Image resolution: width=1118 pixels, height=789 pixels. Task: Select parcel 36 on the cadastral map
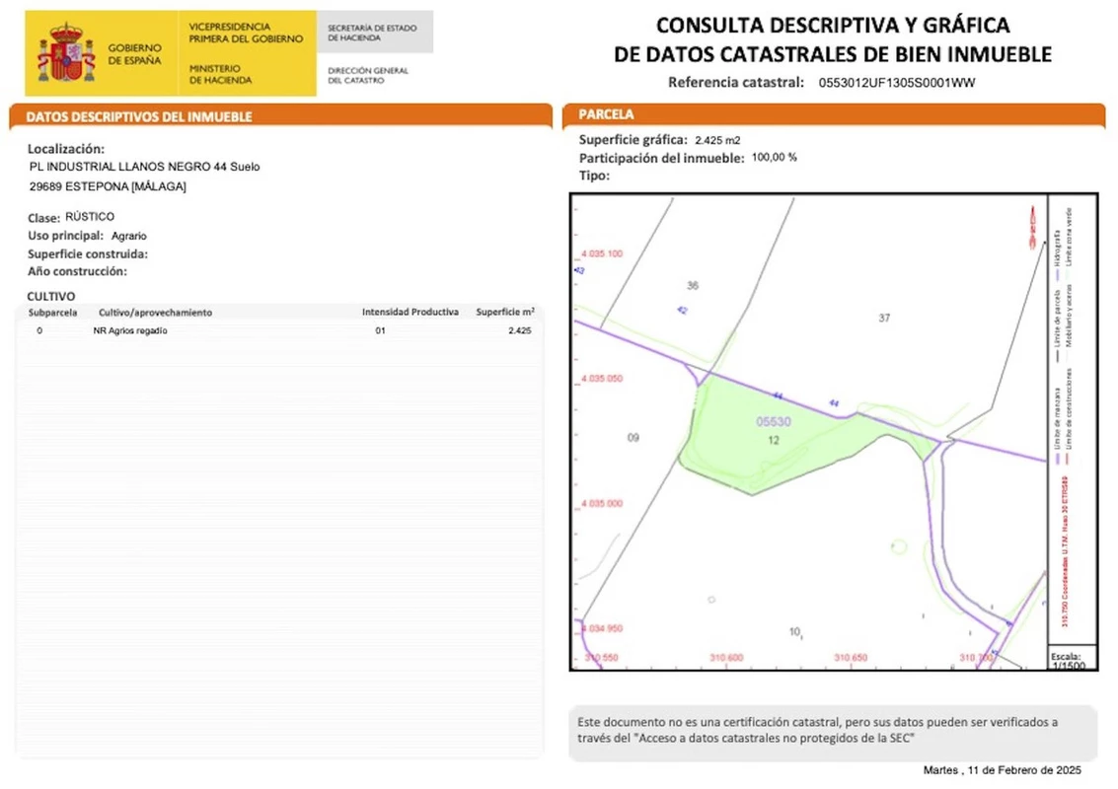[x=692, y=285]
